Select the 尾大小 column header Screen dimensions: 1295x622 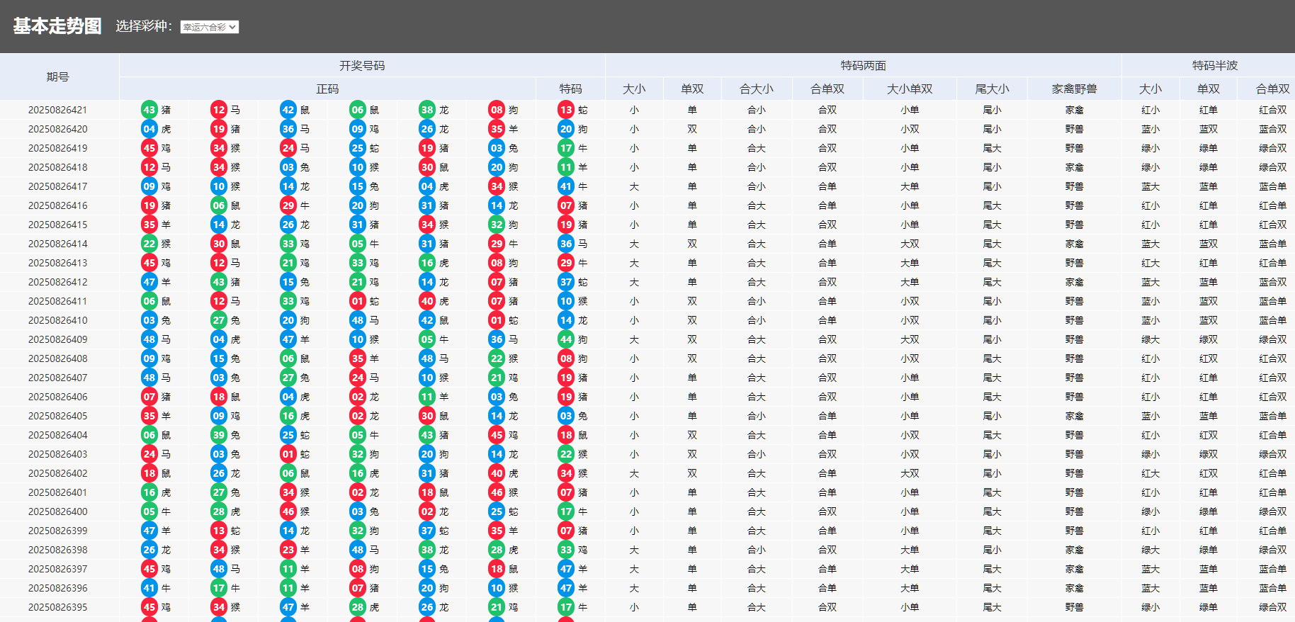pyautogui.click(x=992, y=89)
